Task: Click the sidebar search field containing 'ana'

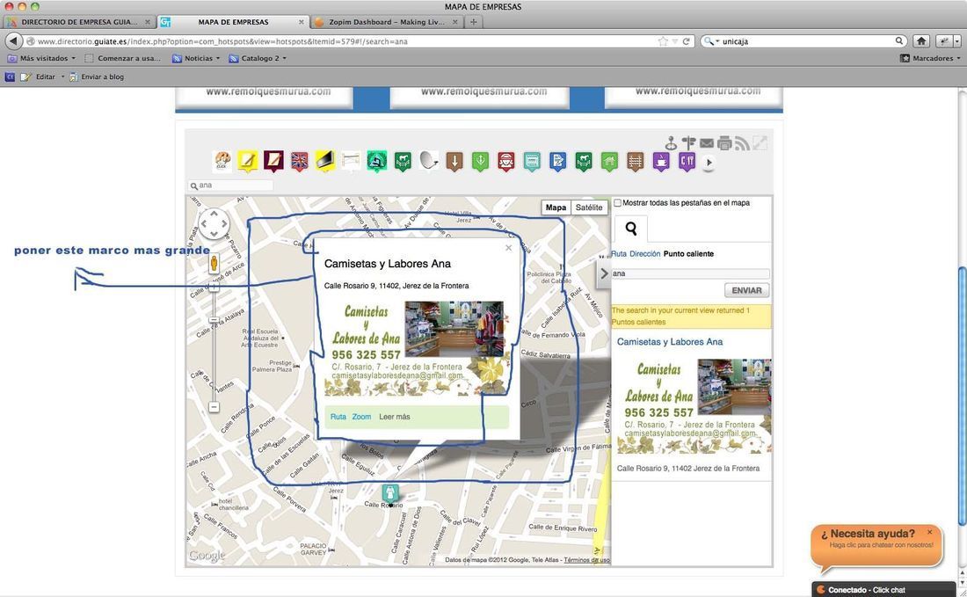Action: 690,273
